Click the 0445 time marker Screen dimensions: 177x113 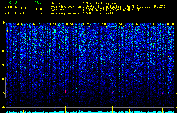coord(86,24)
